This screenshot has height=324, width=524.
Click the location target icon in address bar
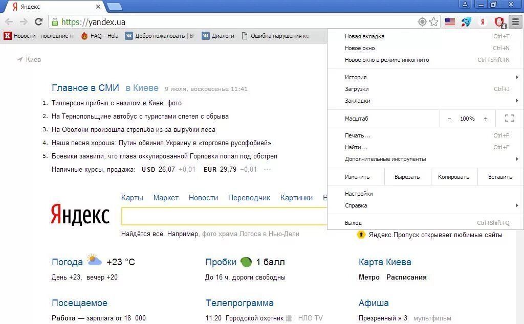(x=422, y=21)
